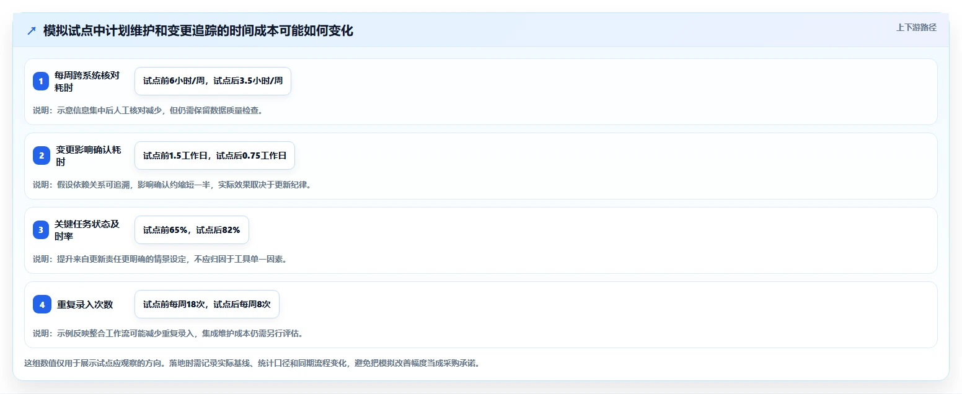This screenshot has height=394, width=962.
Task: Select number badge 2 for 变更影响确认耗时
Action: click(x=41, y=155)
